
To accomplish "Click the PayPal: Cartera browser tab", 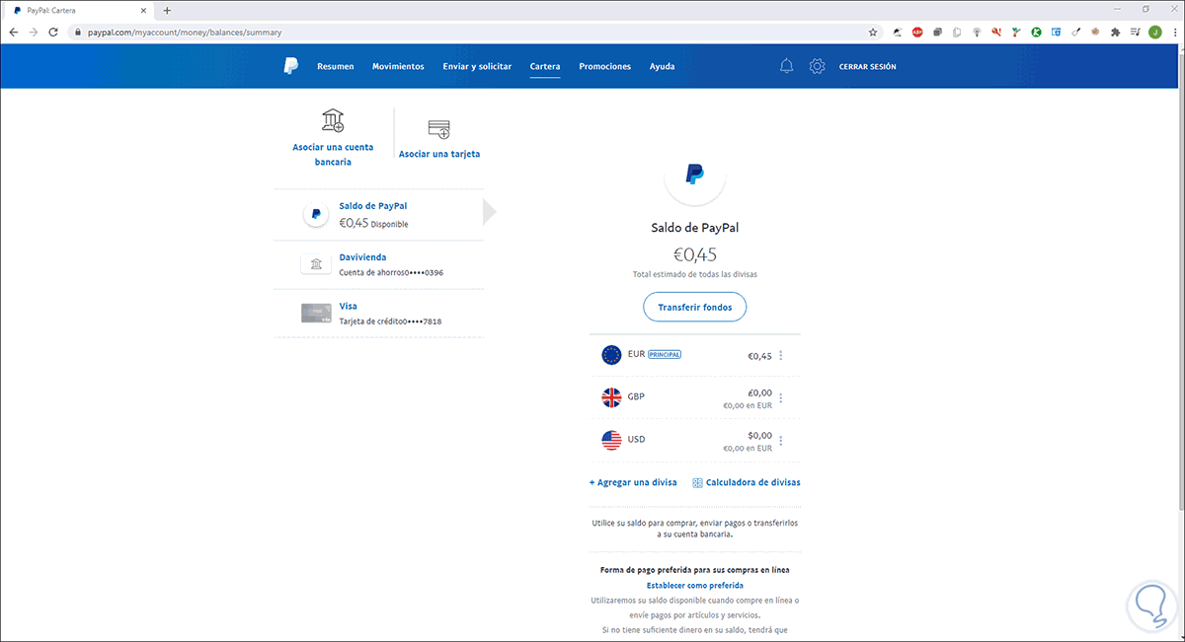I will click(x=79, y=10).
